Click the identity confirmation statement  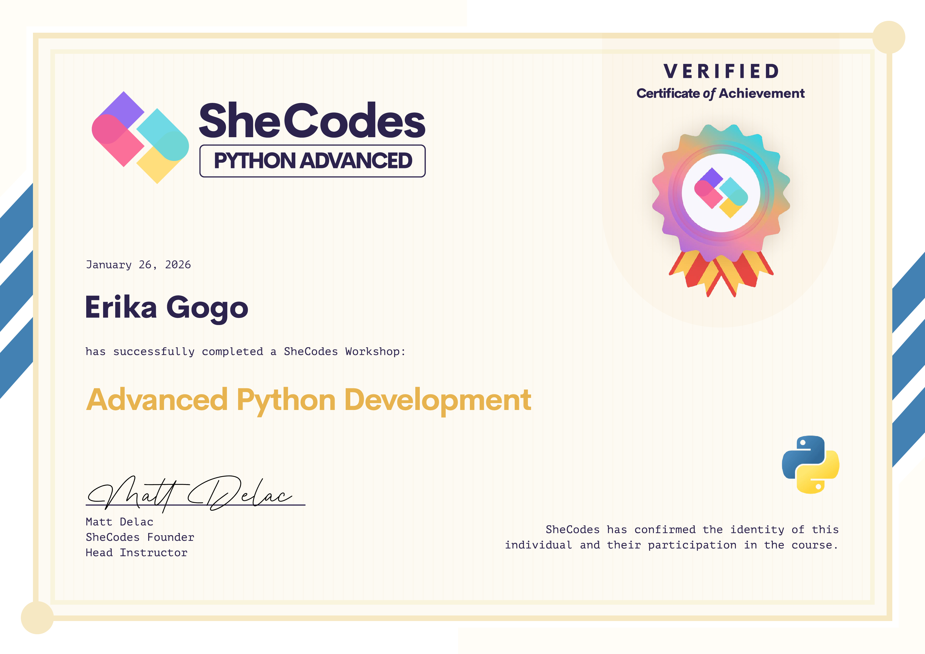coord(672,537)
